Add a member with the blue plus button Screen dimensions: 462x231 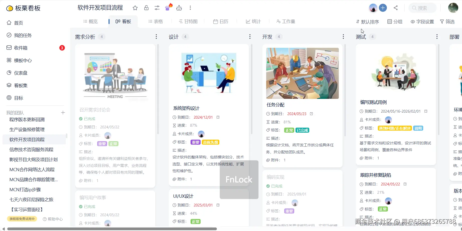(383, 8)
